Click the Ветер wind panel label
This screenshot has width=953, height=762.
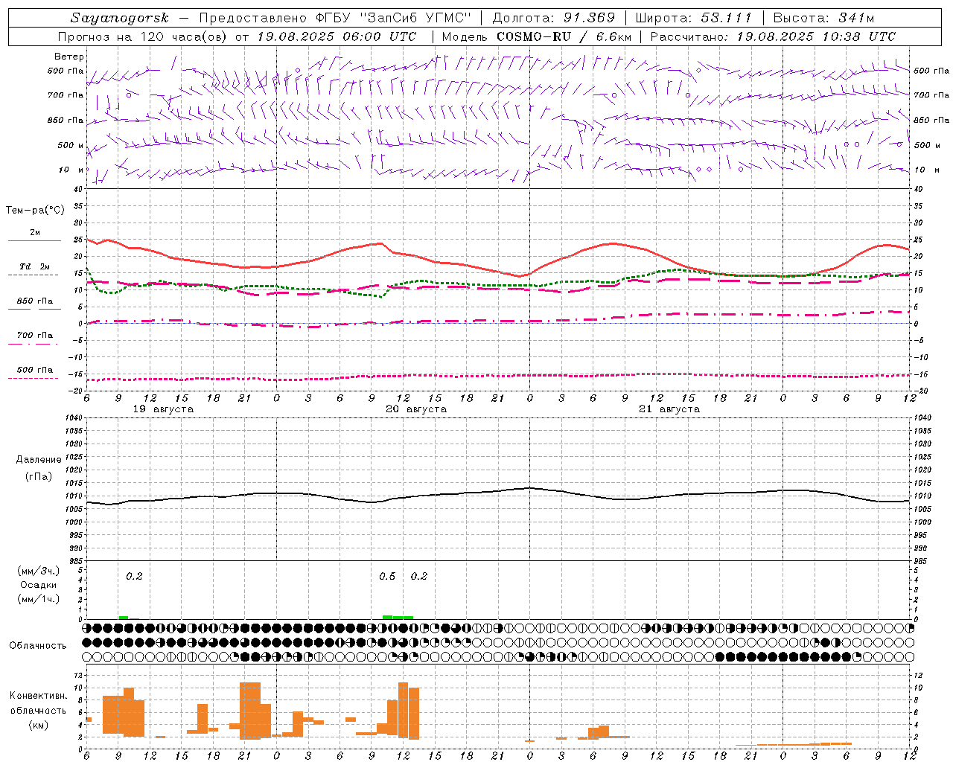click(x=69, y=57)
